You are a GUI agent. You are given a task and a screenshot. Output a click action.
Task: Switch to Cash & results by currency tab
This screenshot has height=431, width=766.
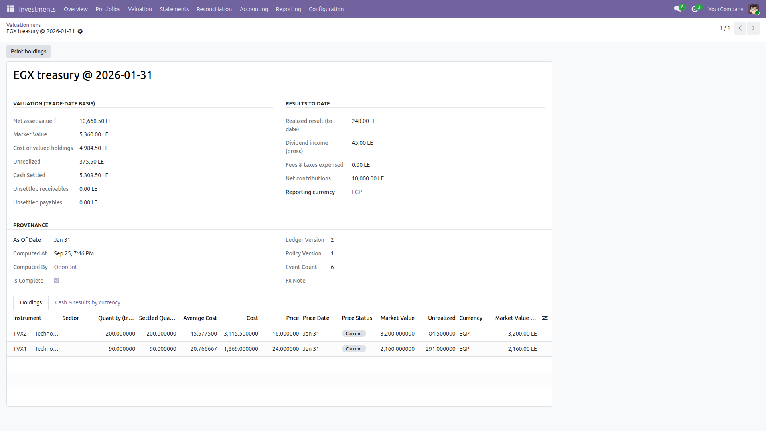pyautogui.click(x=88, y=302)
